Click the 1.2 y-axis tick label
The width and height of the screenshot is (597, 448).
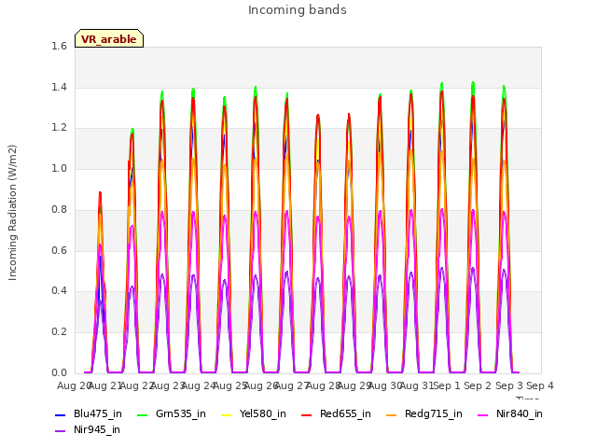(x=59, y=128)
